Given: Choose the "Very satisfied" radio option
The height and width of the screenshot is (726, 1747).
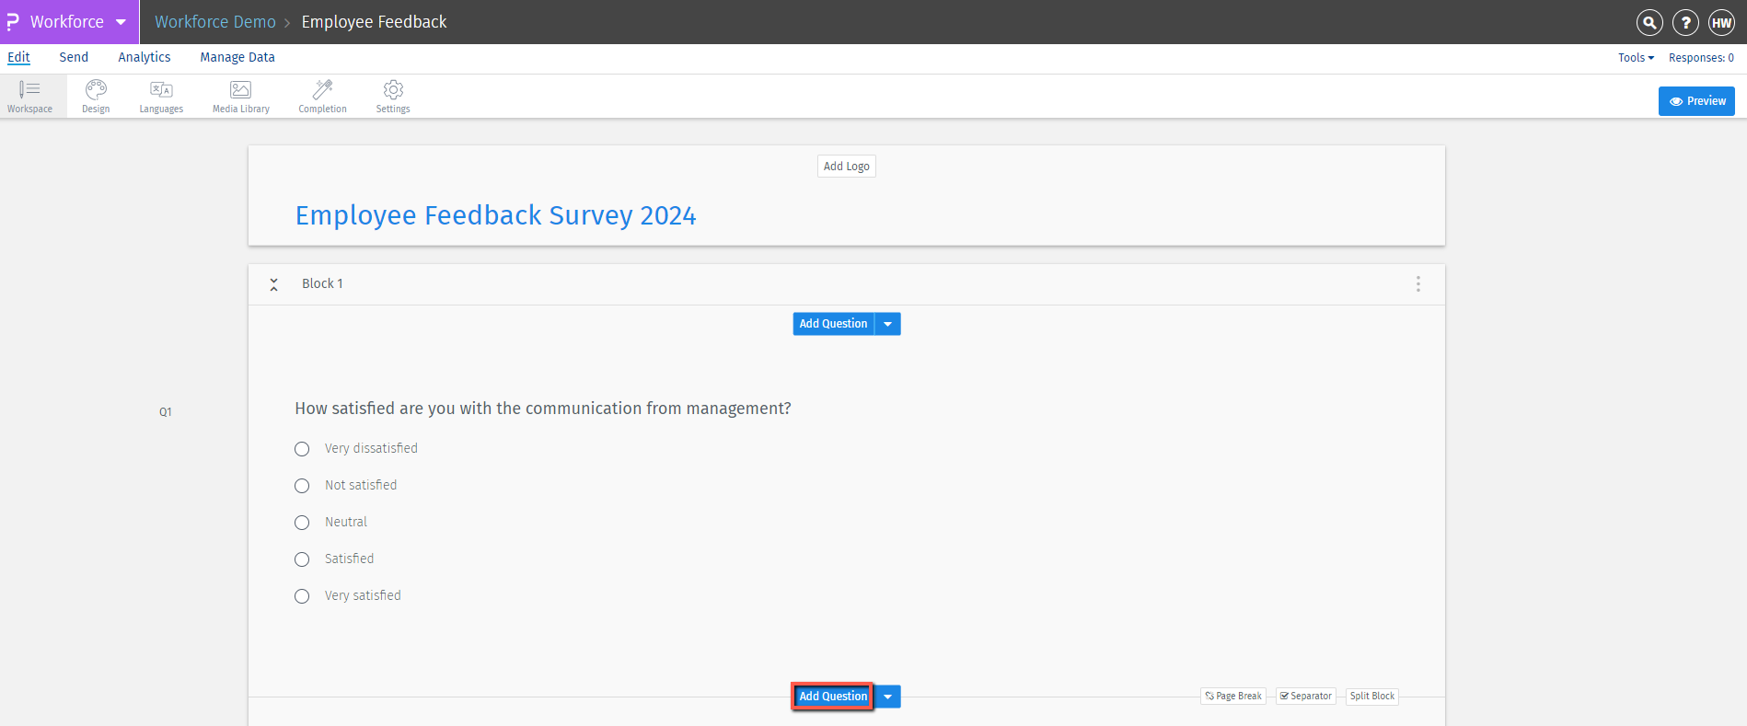Looking at the screenshot, I should [302, 596].
